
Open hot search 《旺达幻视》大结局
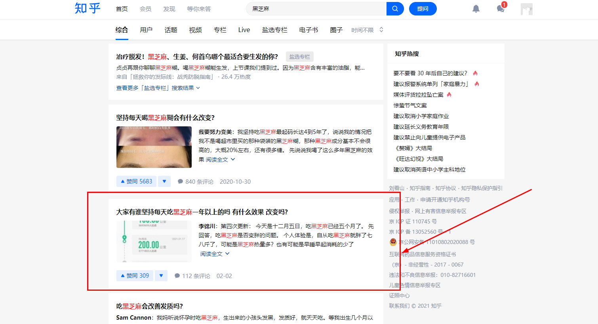coord(418,159)
